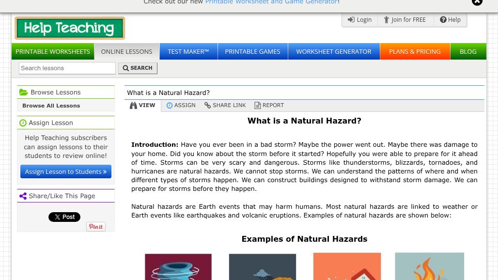Click the Login arrow icon
This screenshot has height=280, width=498.
(351, 20)
